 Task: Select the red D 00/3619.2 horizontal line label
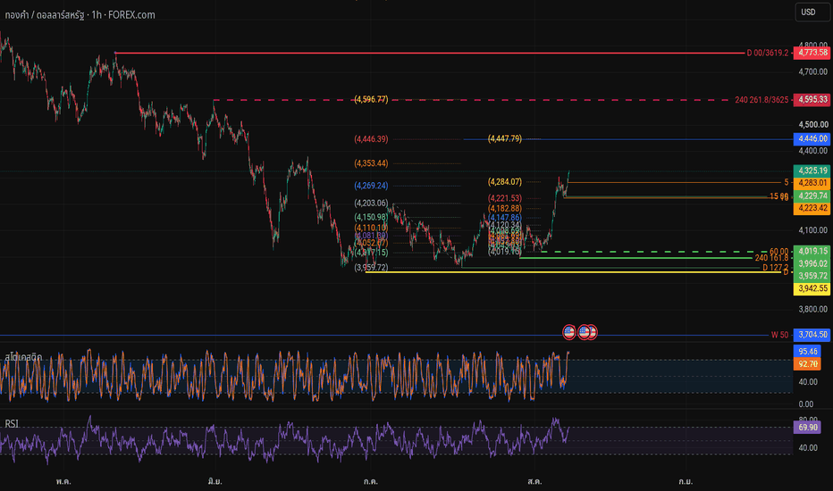pos(767,53)
